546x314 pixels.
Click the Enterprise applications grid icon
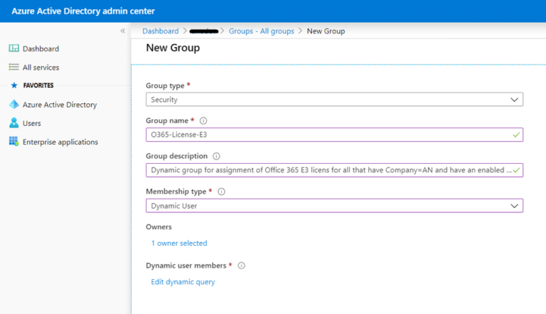pyautogui.click(x=14, y=141)
